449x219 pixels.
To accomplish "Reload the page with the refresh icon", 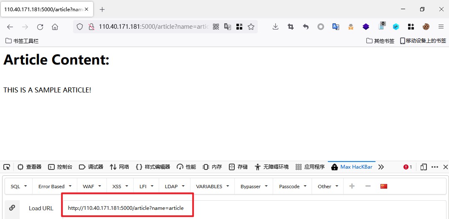I will click(x=40, y=27).
